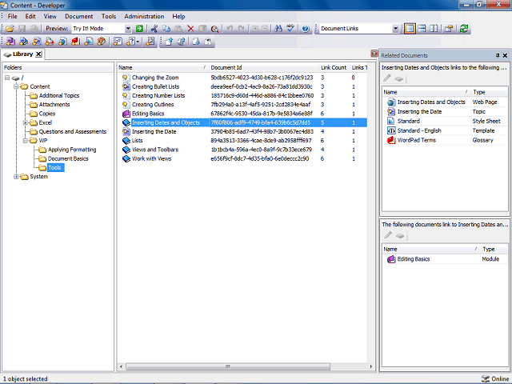512x384 pixels.
Task: Open the Edit menu
Action: tap(30, 16)
